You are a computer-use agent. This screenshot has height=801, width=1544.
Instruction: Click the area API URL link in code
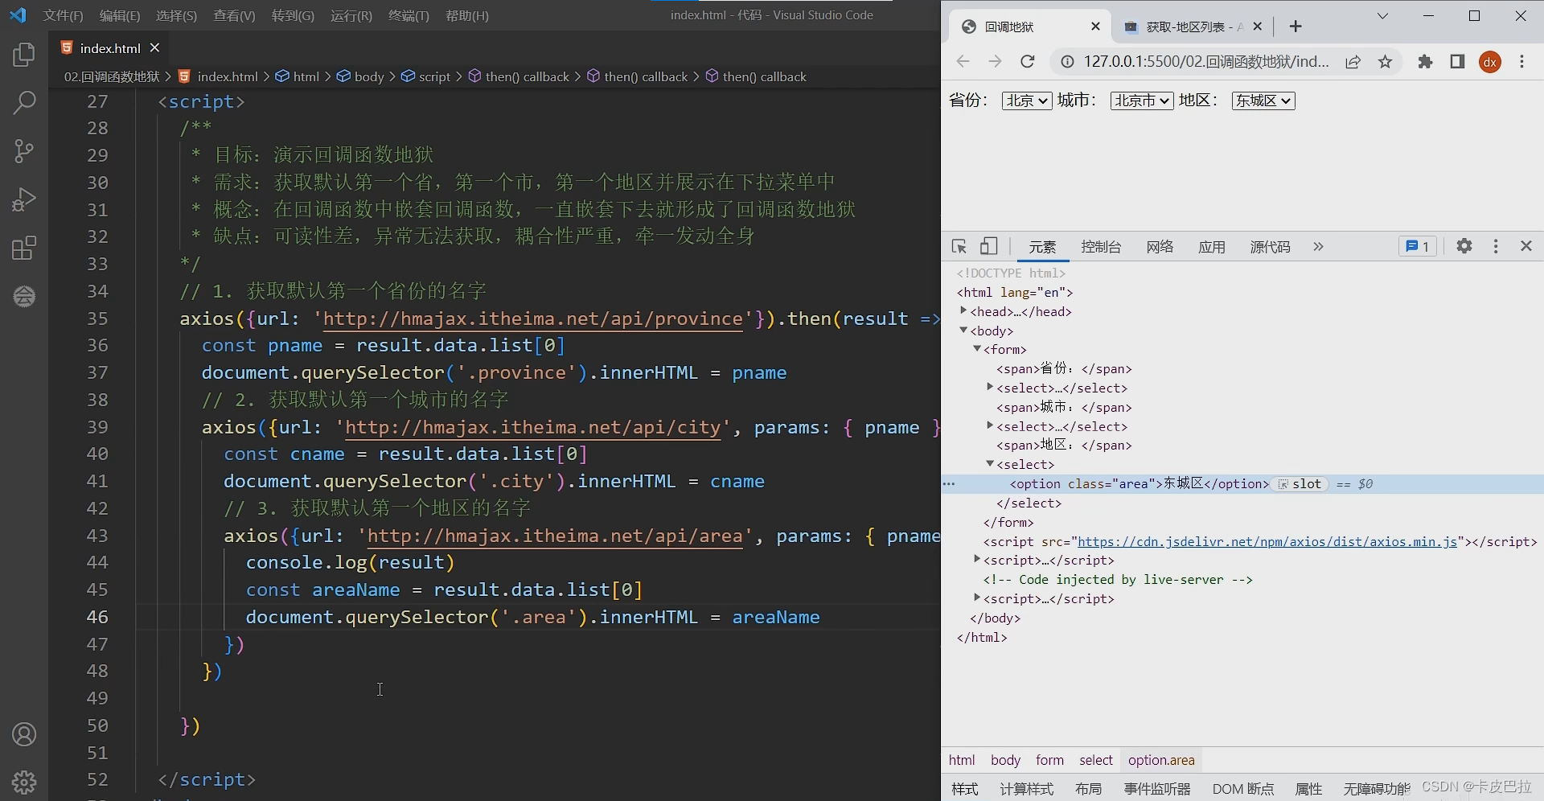[555, 536]
